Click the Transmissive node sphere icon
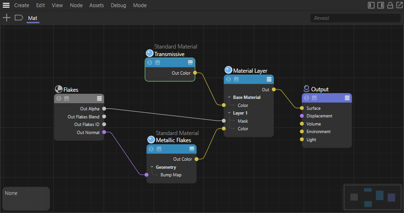 tap(150, 54)
